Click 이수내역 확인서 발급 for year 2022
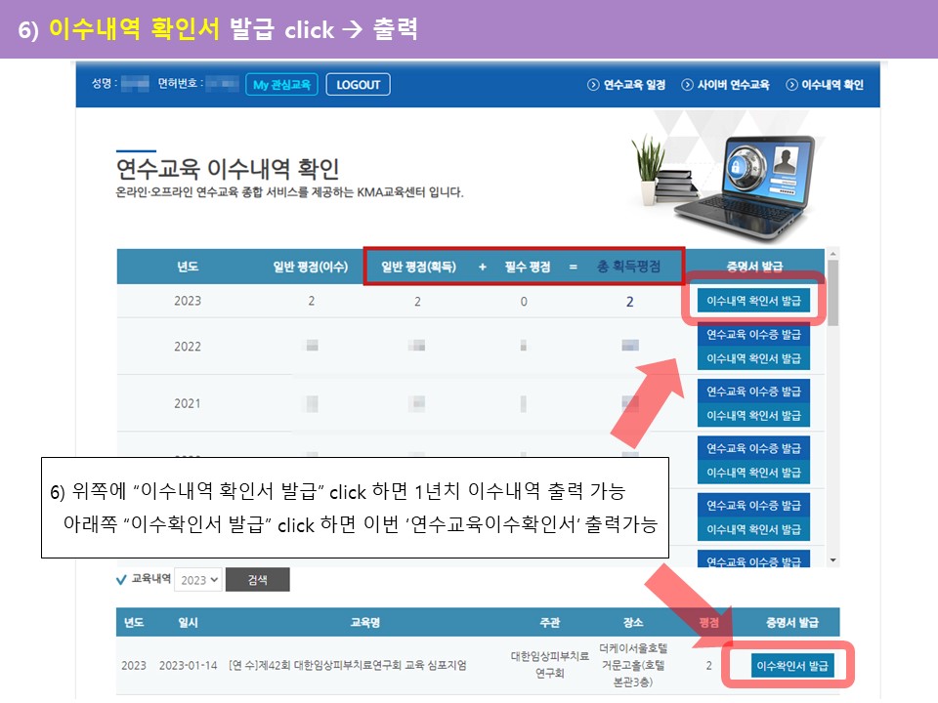Image resolution: width=938 pixels, height=703 pixels. point(753,358)
